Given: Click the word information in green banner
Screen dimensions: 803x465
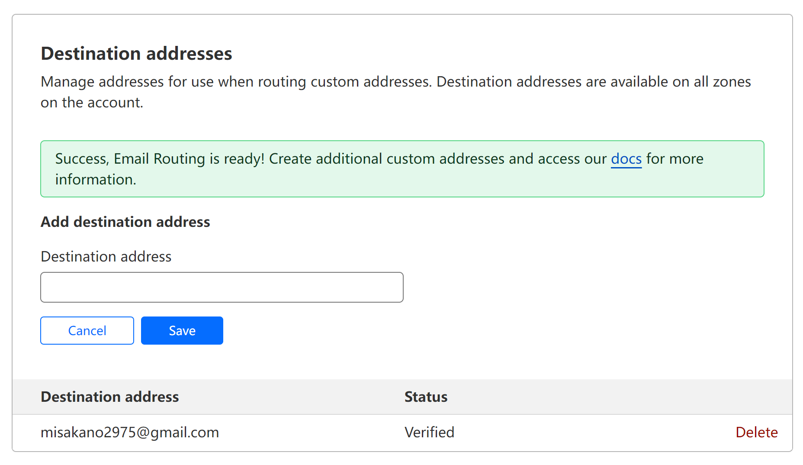Looking at the screenshot, I should [95, 180].
